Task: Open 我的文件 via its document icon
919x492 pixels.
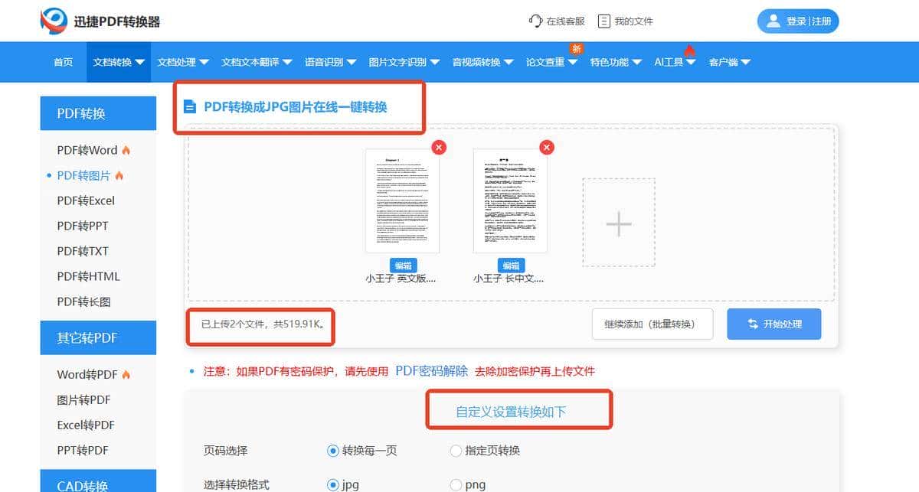Action: pos(605,21)
